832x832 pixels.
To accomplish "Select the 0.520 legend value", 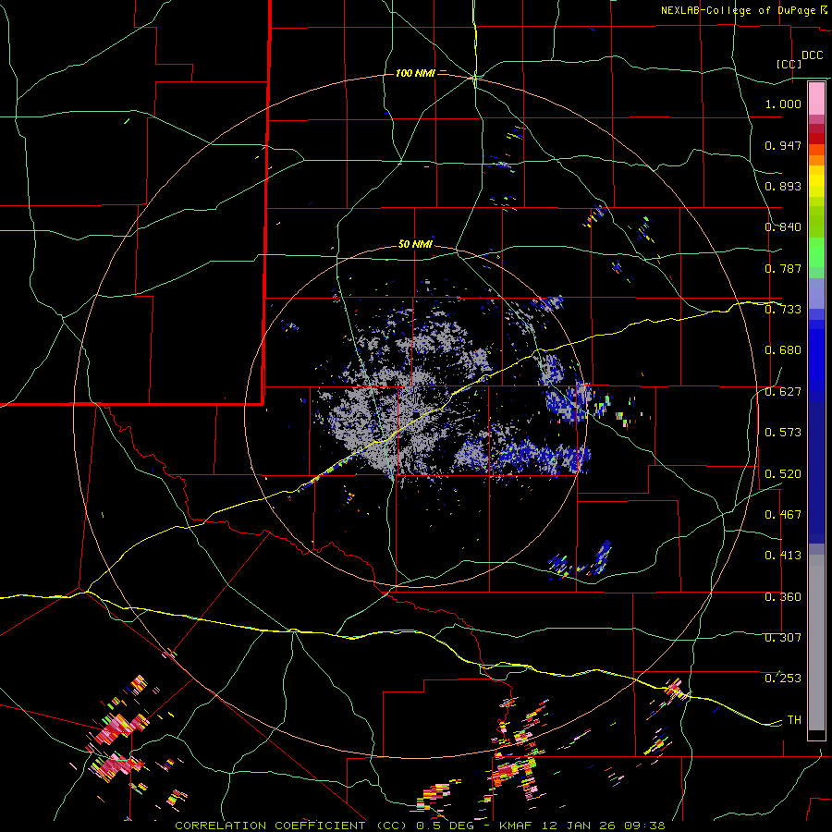I will coord(783,474).
